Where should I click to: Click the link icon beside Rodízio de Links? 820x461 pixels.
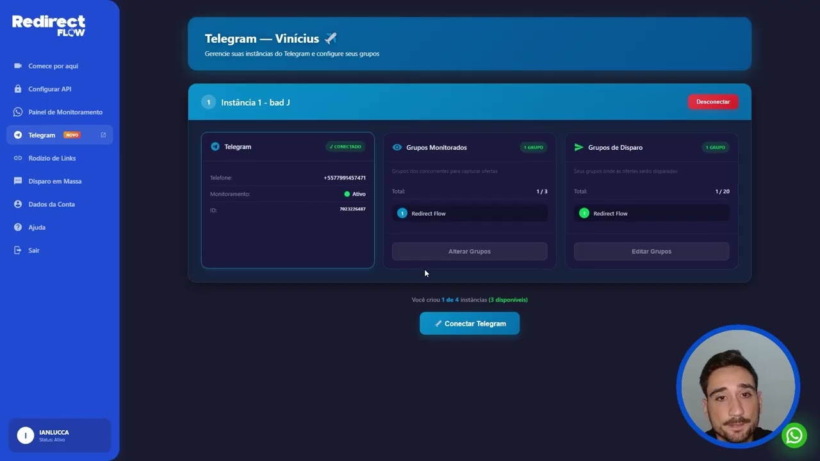(x=18, y=158)
